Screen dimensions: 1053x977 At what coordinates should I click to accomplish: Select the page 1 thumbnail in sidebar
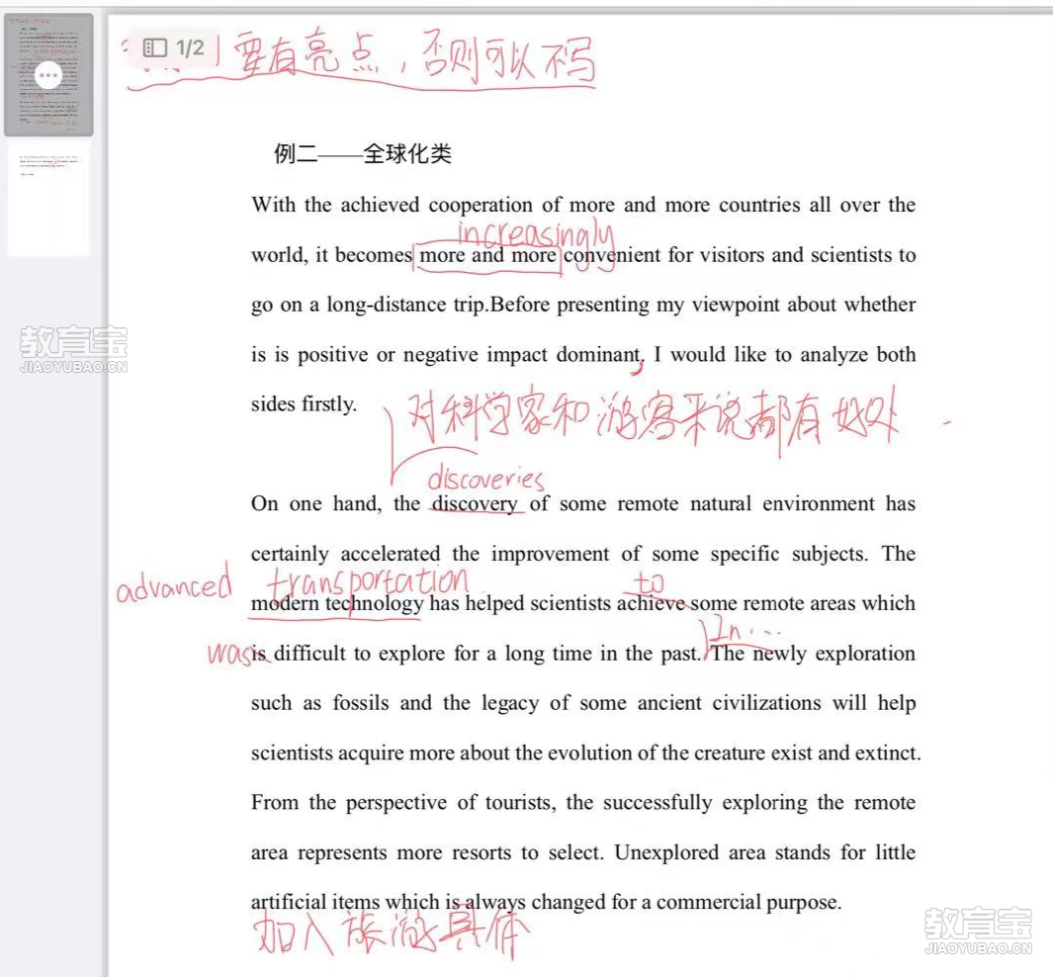(48, 74)
